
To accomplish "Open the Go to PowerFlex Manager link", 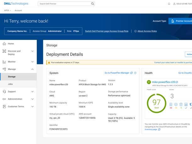I will click(x=117, y=73).
